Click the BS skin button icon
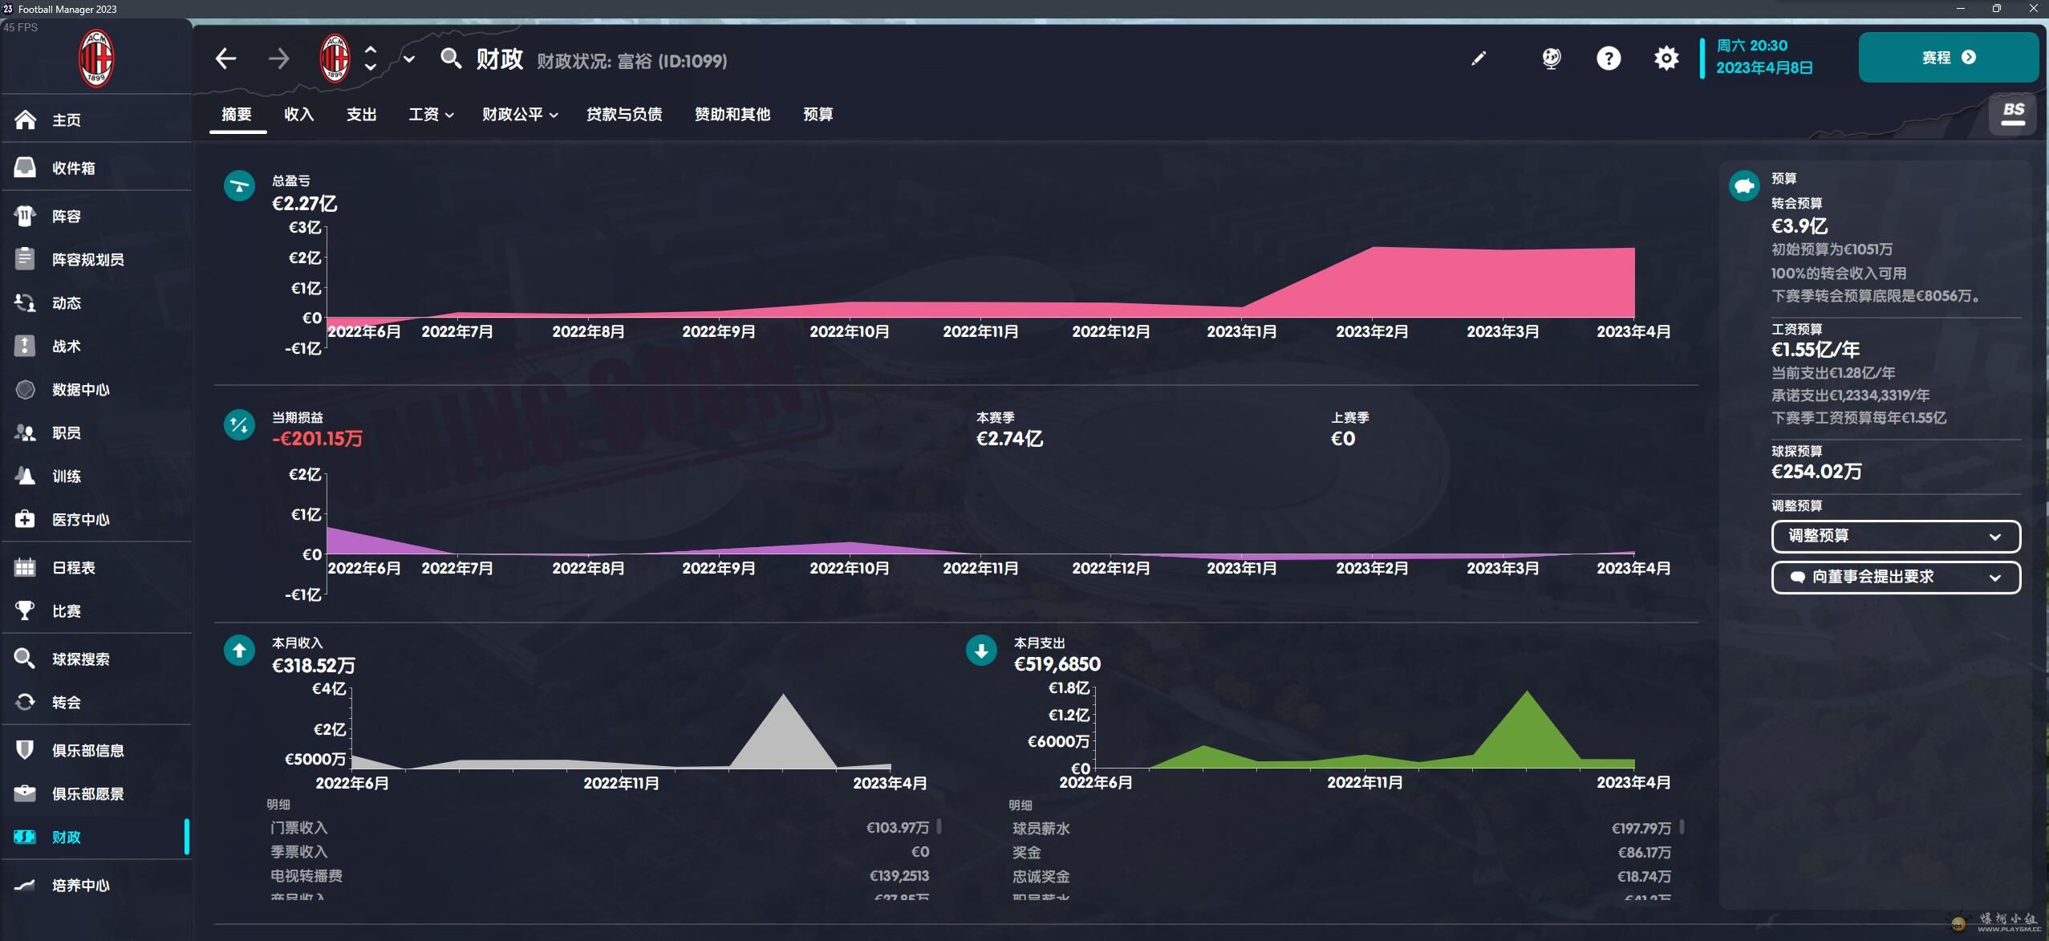 coord(2012,113)
